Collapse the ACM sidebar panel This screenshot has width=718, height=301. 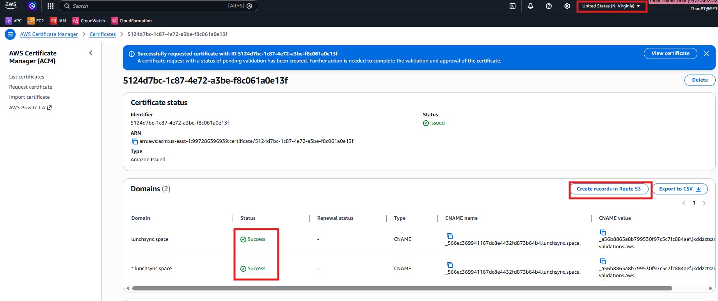tap(91, 53)
